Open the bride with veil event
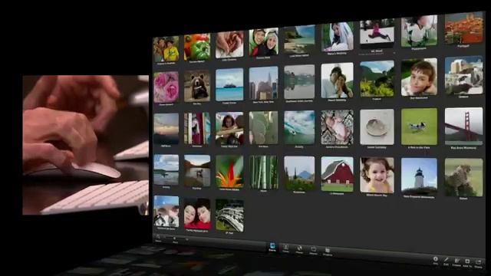Image resolution: width=491 pixels, height=276 pixels. [338, 36]
